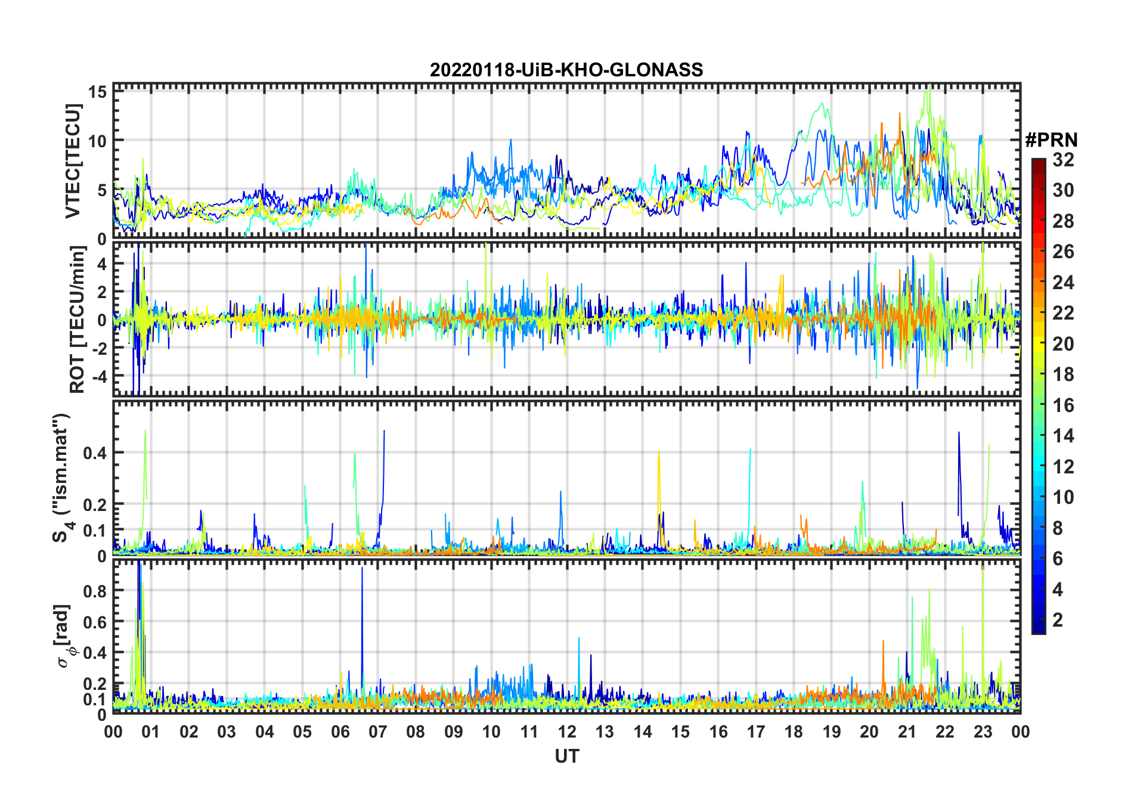This screenshot has height=793, width=1134.
Task: Click x-axis tick label 23
Action: point(983,732)
